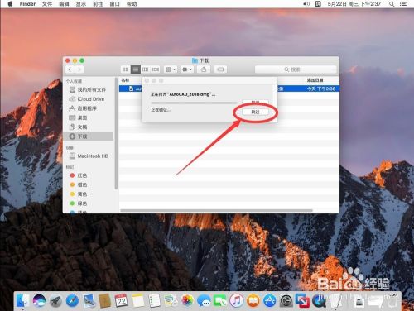This screenshot has width=414, height=311.
Task: Open Photos from the Dock
Action: click(x=187, y=300)
